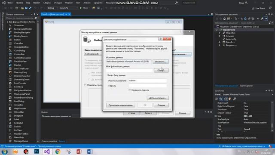
Task: Click the Alphabetical sort icon in Properties panel
Action: tap(221, 99)
